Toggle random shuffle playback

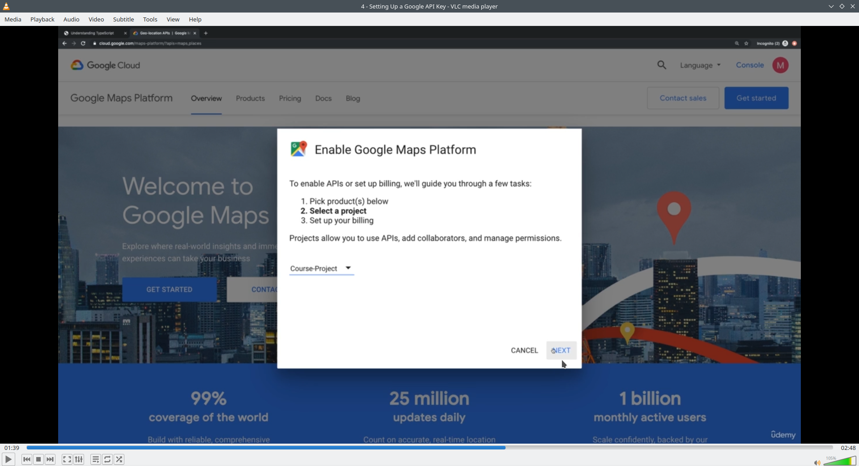[119, 459]
